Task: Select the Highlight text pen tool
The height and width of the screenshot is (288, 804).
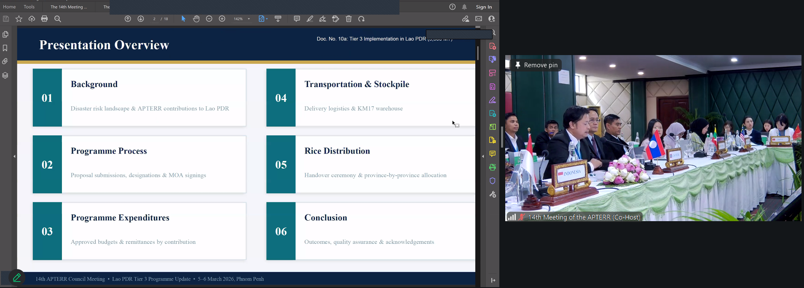Action: pos(310,19)
